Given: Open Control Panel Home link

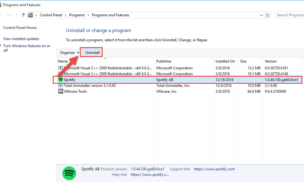Looking at the screenshot, I should (x=20, y=28).
